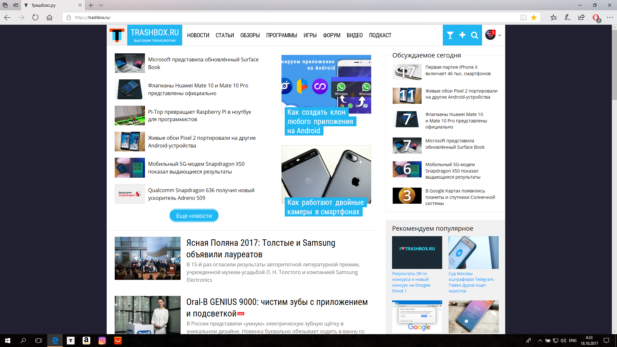Viewport: 617px width, 347px height.
Task: Open Google Maps planets discussion link
Action: [x=460, y=197]
